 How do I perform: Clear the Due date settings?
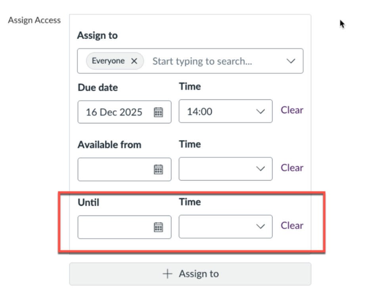coord(292,110)
